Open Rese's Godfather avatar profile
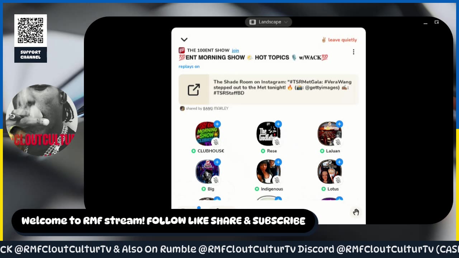 [269, 134]
